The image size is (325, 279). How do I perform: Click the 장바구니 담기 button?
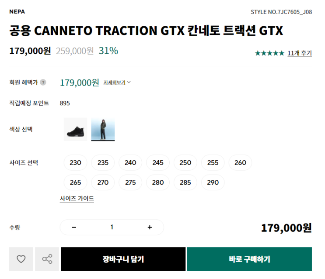[x=123, y=259]
